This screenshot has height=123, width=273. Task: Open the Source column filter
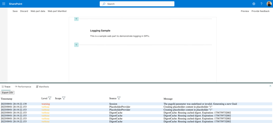[x=119, y=98]
